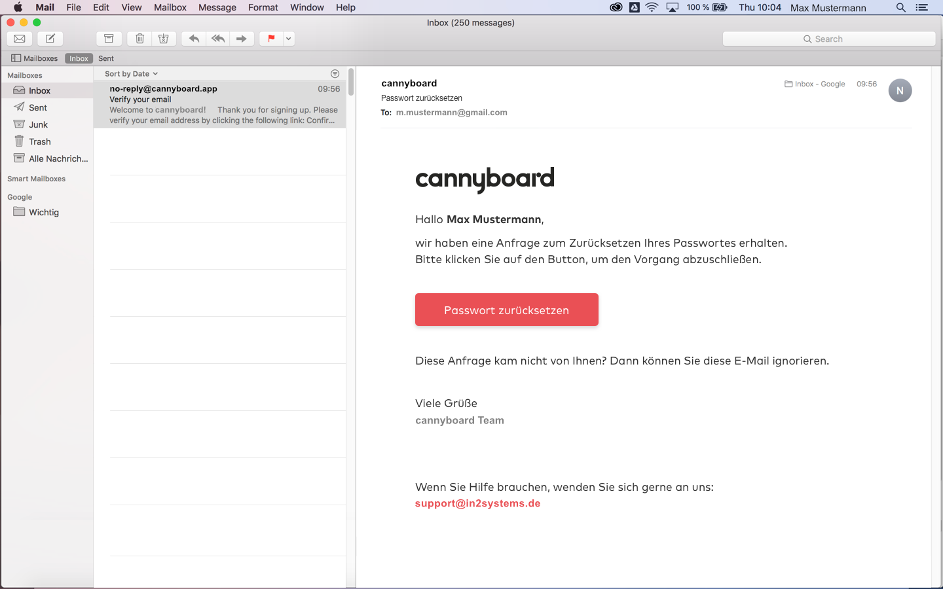
Task: Open the Alle Nachrichten mailbox
Action: pyautogui.click(x=47, y=158)
